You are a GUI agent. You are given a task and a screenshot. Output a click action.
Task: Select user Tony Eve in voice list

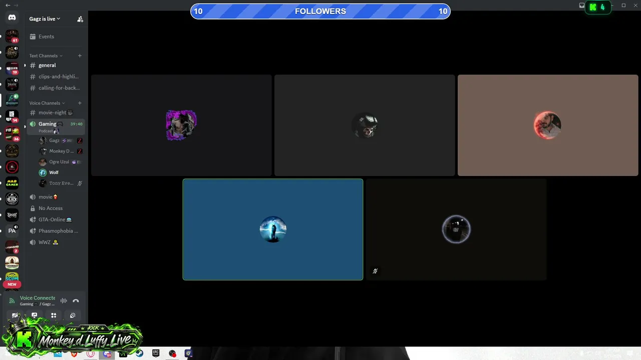(61, 183)
